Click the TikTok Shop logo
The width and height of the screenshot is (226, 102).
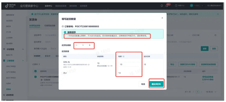tap(10, 6)
